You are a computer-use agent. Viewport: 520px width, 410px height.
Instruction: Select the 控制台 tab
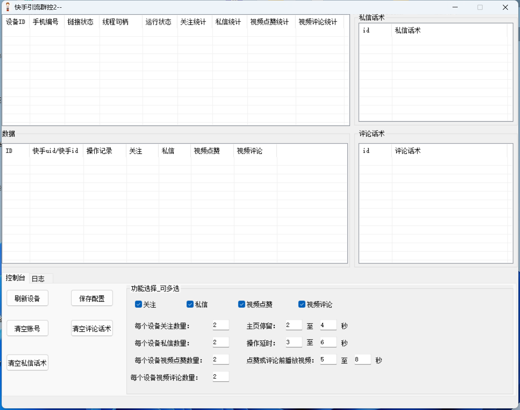[x=15, y=278]
